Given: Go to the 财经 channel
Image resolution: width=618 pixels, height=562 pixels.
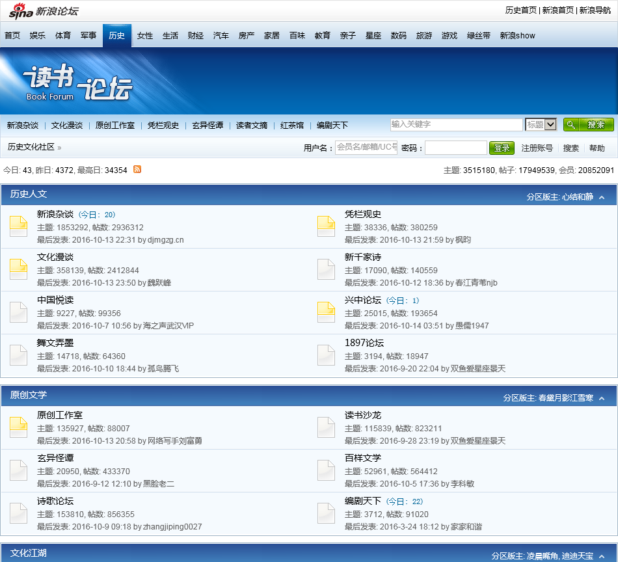Looking at the screenshot, I should point(196,36).
